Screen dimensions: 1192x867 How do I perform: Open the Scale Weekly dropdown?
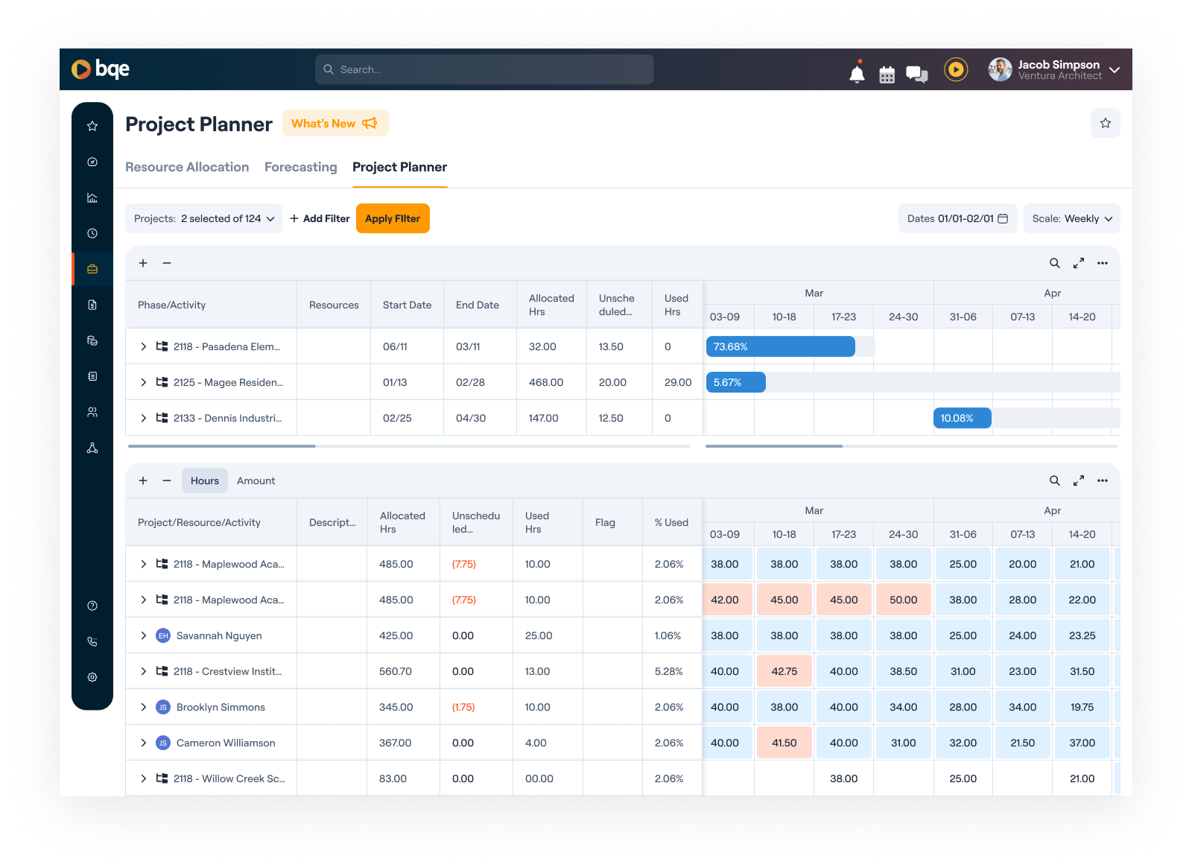pyautogui.click(x=1071, y=218)
